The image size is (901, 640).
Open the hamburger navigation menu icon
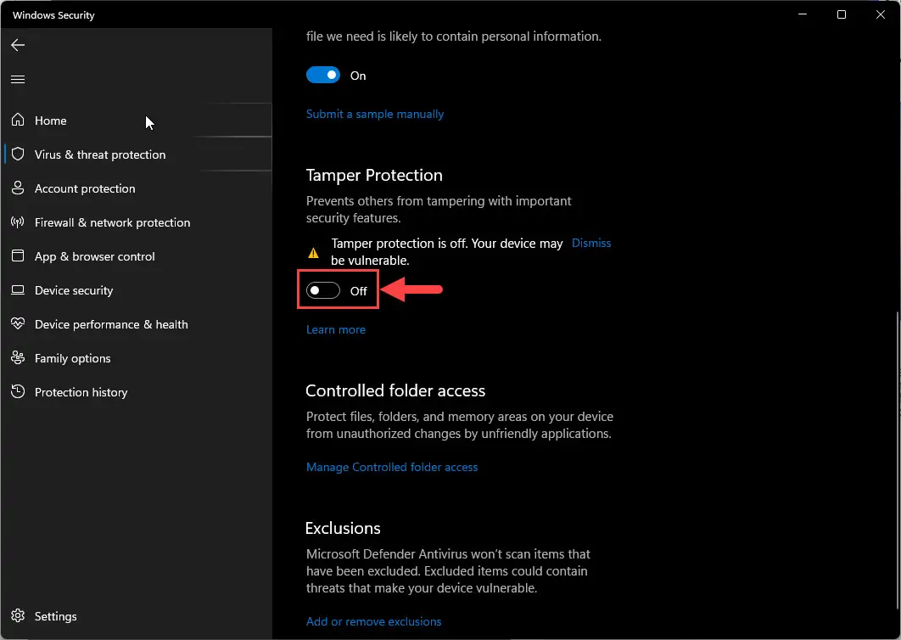(18, 79)
